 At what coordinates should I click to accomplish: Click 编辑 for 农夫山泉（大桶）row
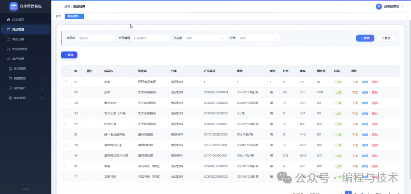[x=365, y=114]
